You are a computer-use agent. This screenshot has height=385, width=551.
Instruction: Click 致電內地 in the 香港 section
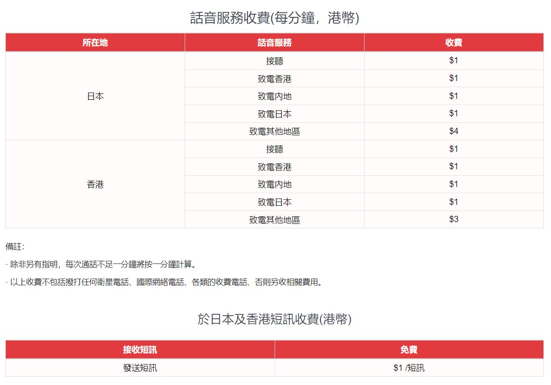coord(274,184)
